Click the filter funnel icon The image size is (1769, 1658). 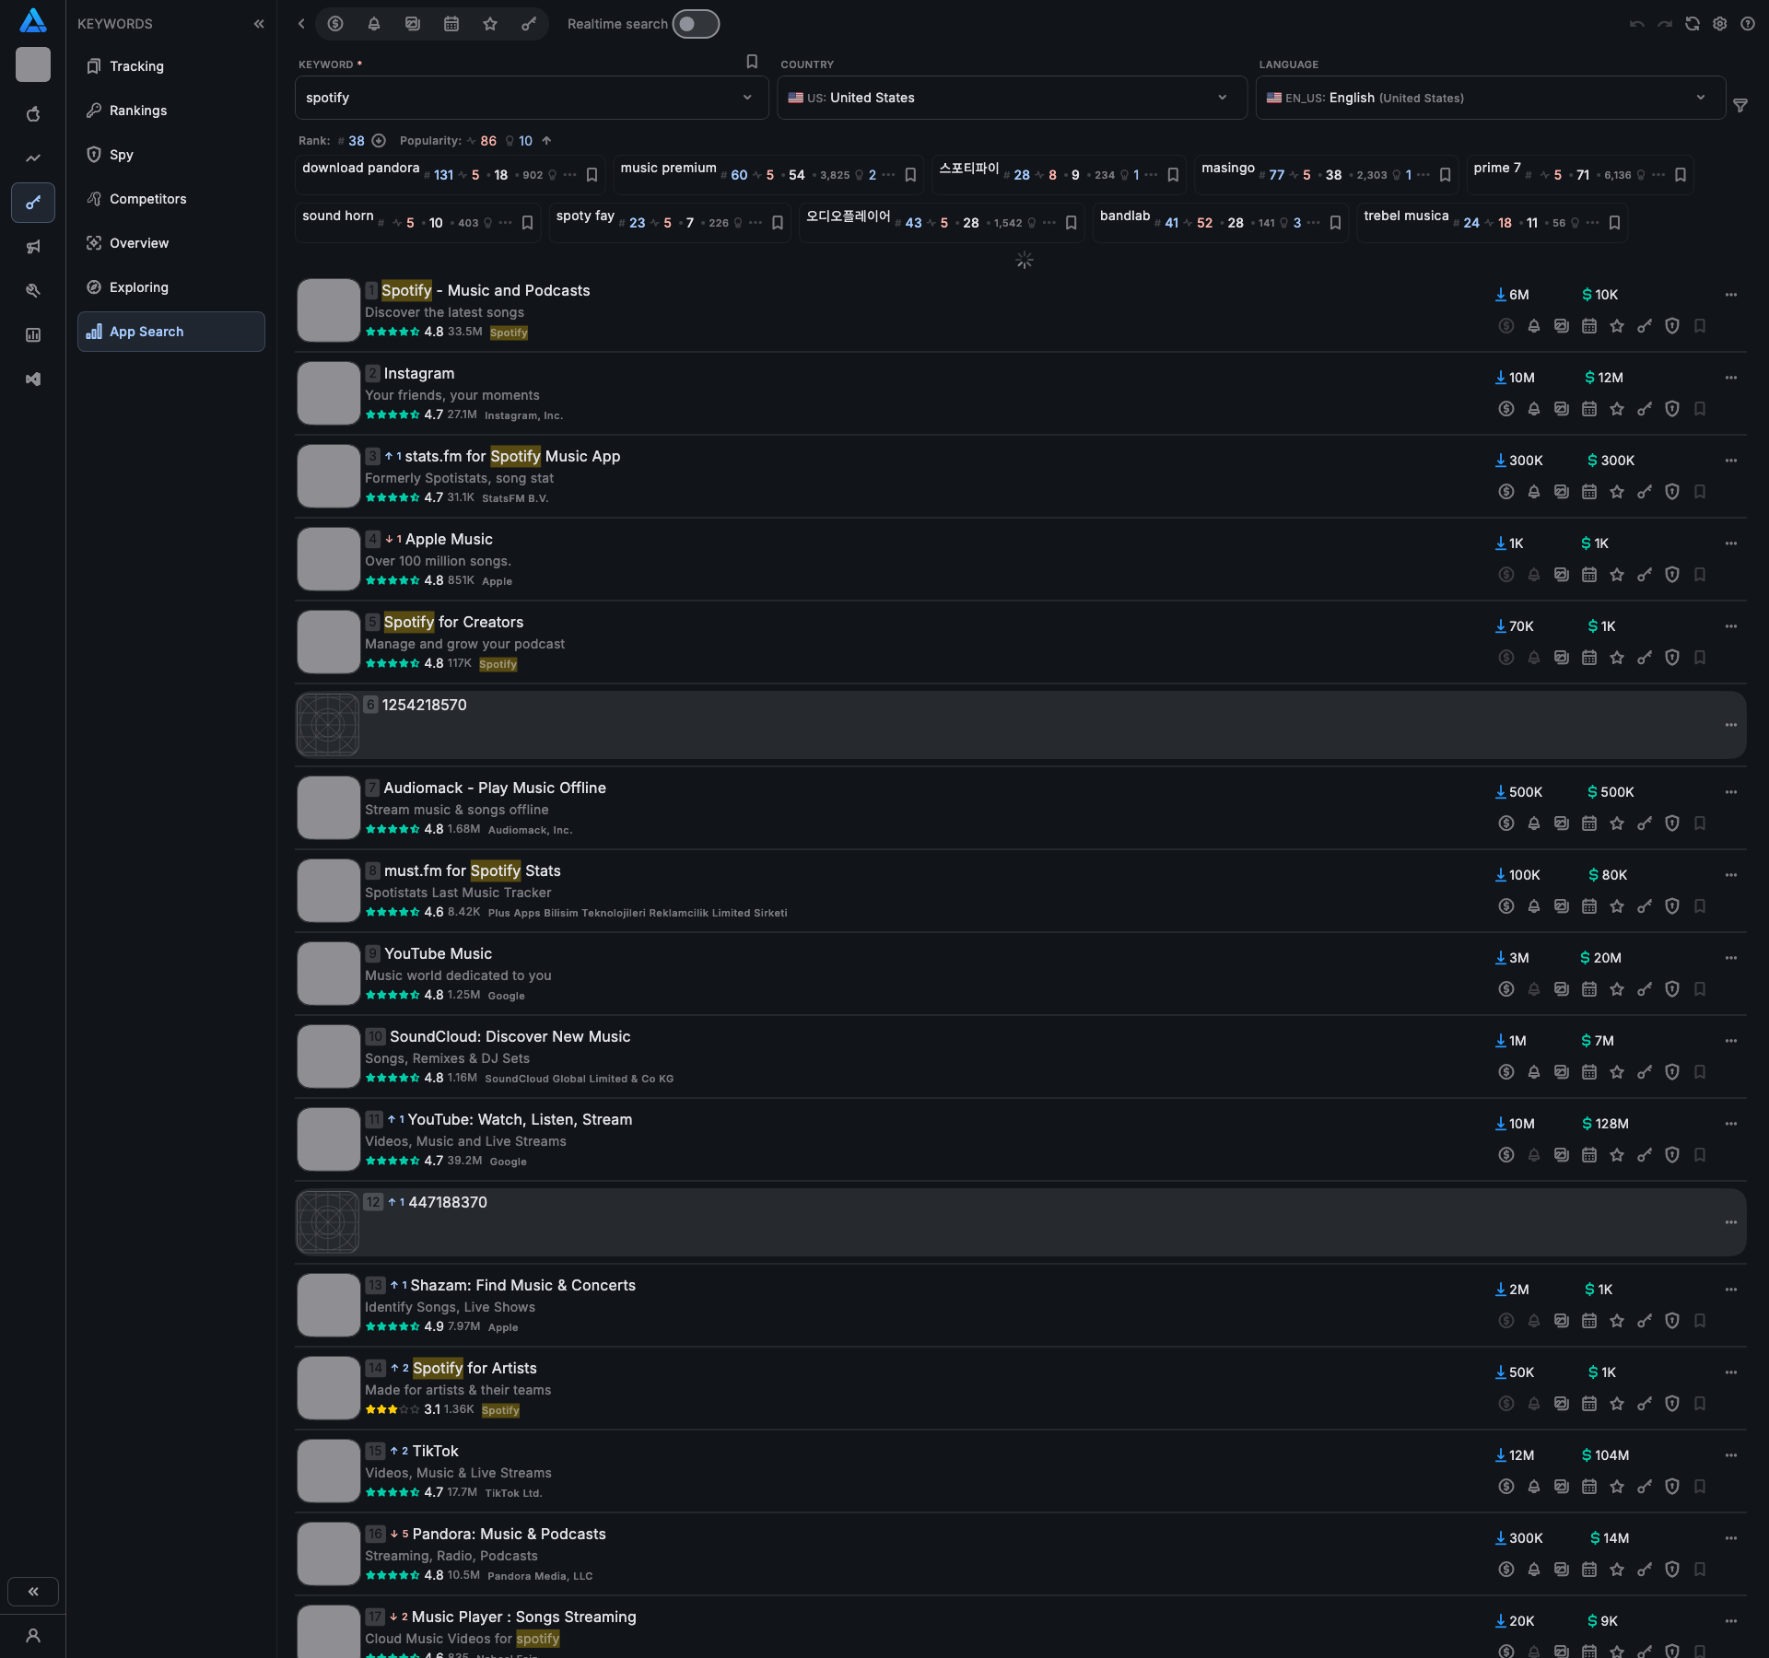tap(1740, 106)
